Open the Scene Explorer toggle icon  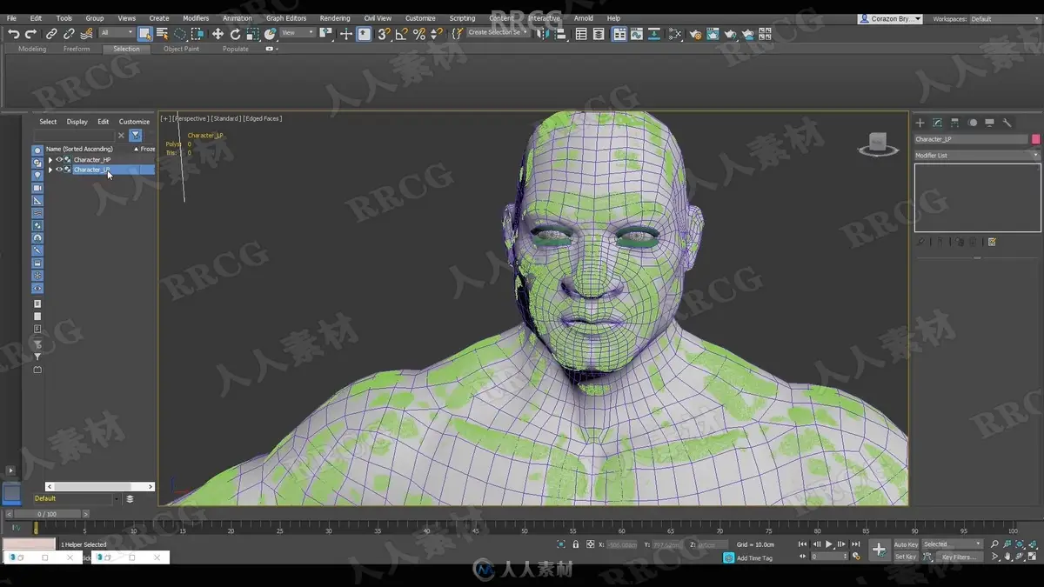[x=581, y=34]
